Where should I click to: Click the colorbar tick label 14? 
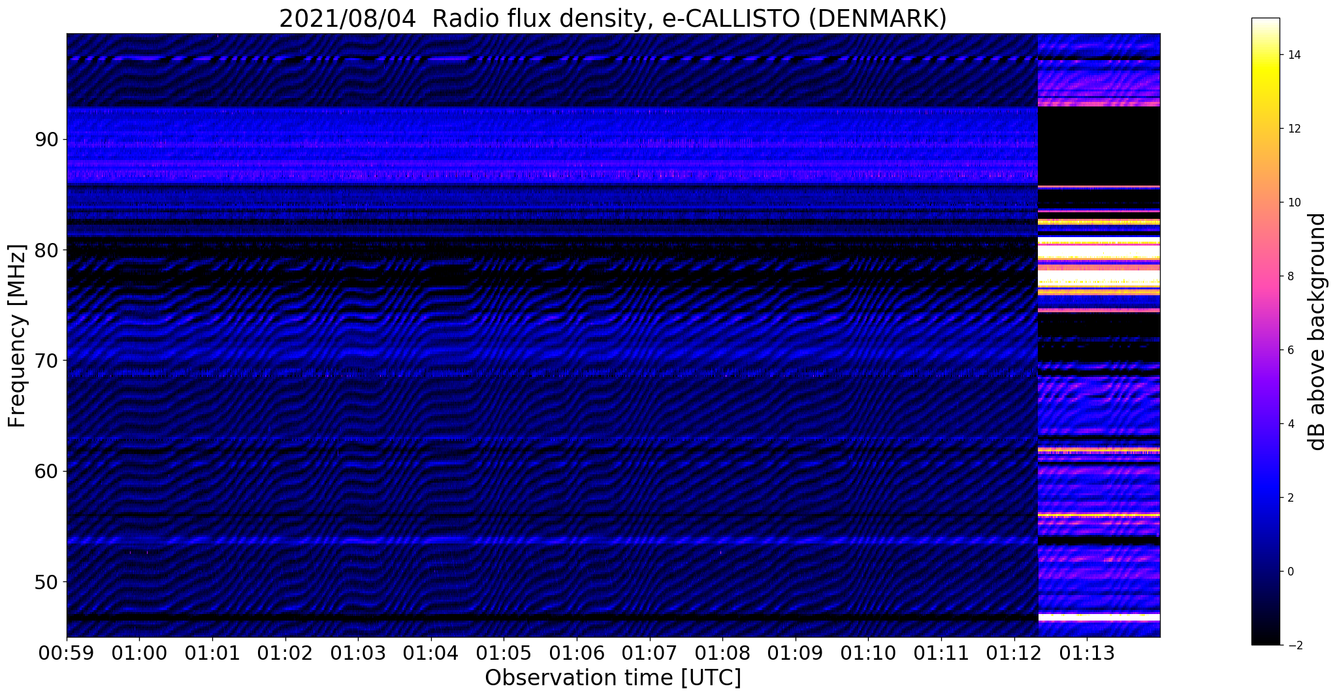[1293, 55]
